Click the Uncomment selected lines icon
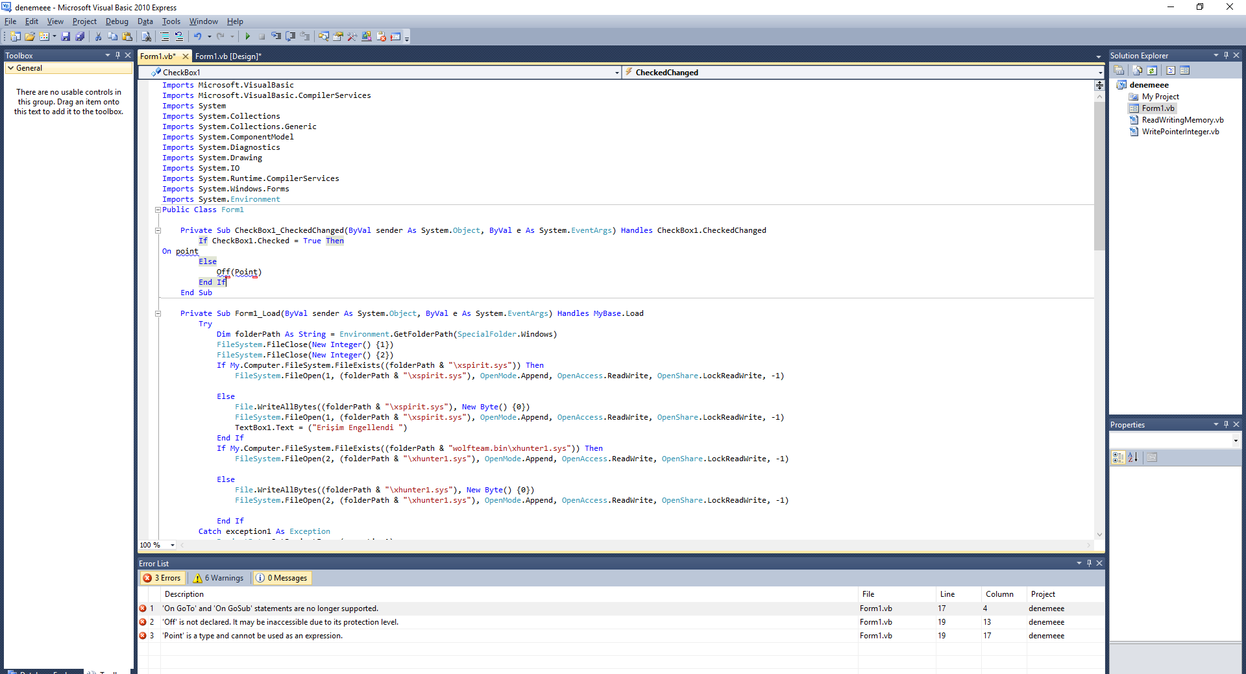 click(x=179, y=37)
